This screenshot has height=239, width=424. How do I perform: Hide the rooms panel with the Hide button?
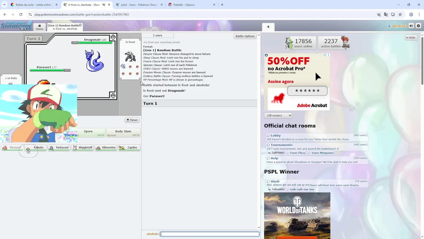411,38
